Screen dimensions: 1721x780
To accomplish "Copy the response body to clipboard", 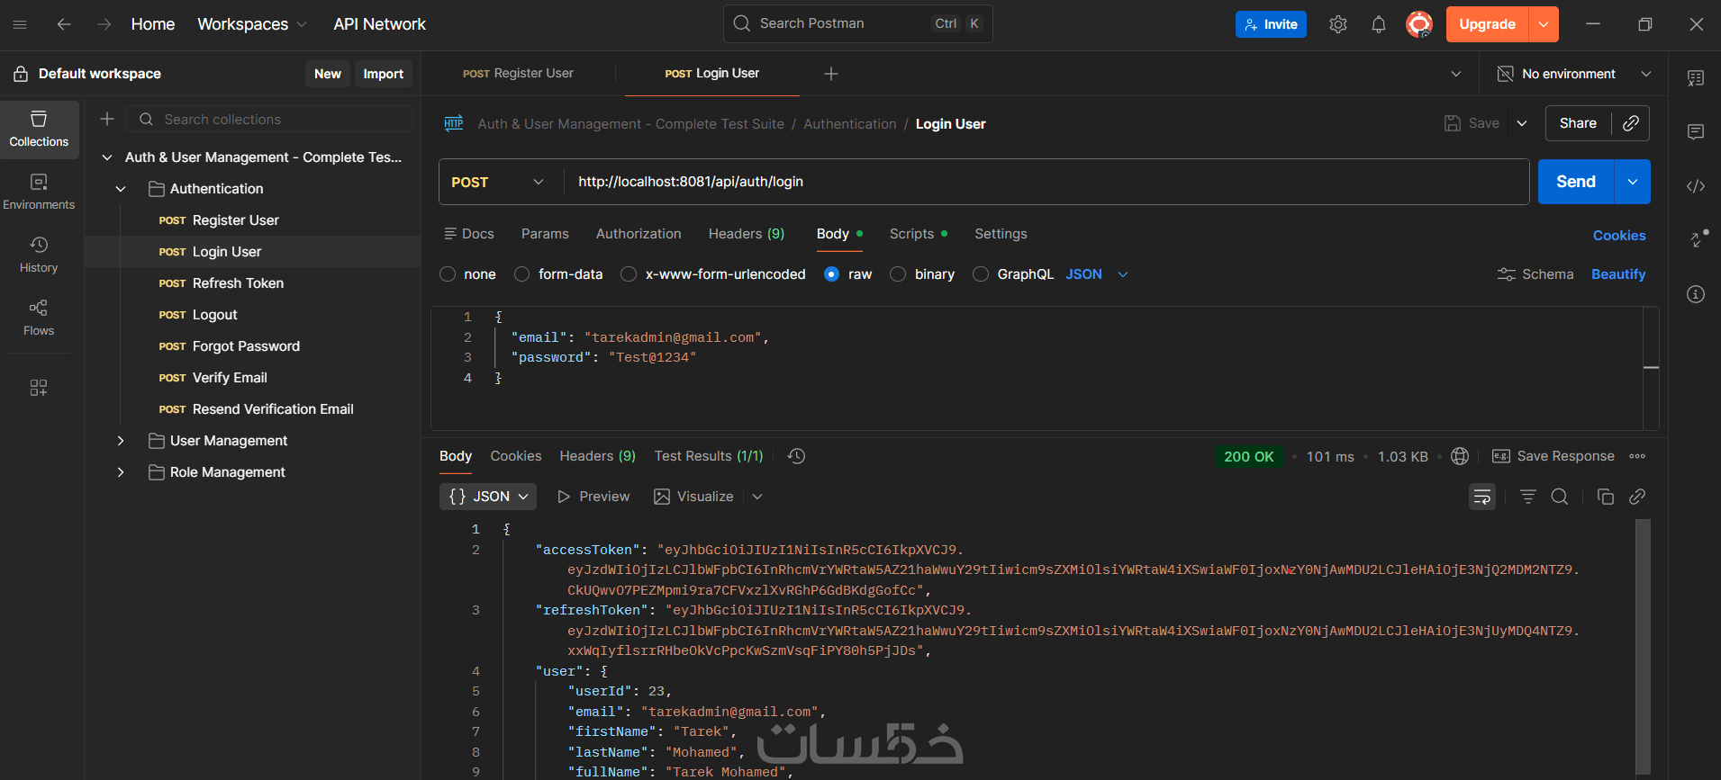I will [x=1605, y=497].
